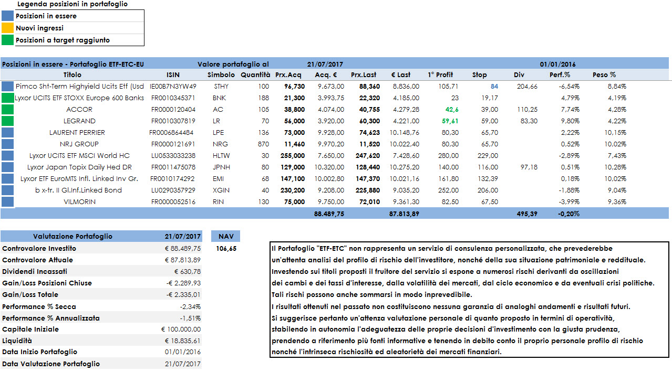Select the 'Prx.Last' column header
This screenshot has width=672, height=372.
pyautogui.click(x=364, y=75)
